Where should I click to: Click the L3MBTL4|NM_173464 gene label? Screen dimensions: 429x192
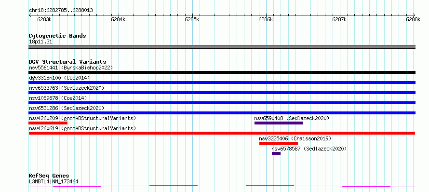coord(54,181)
